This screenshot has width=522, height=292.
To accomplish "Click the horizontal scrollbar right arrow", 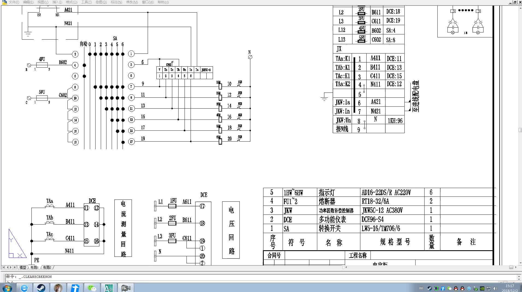I will (516, 267).
